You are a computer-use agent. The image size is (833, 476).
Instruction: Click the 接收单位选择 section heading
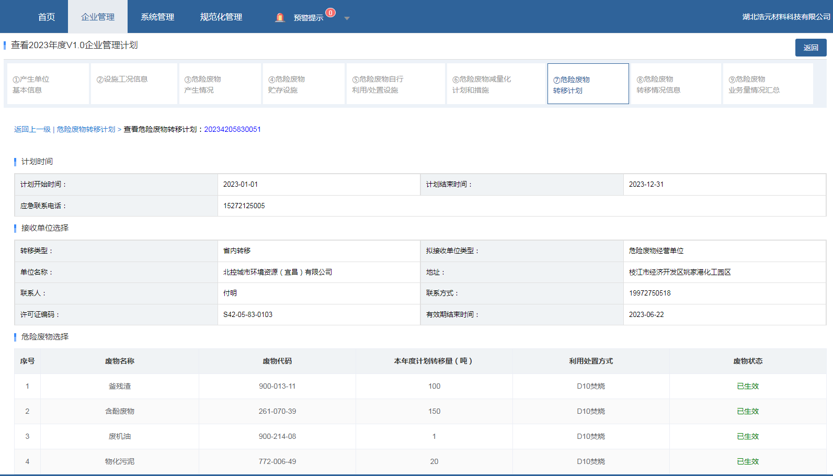coord(45,228)
